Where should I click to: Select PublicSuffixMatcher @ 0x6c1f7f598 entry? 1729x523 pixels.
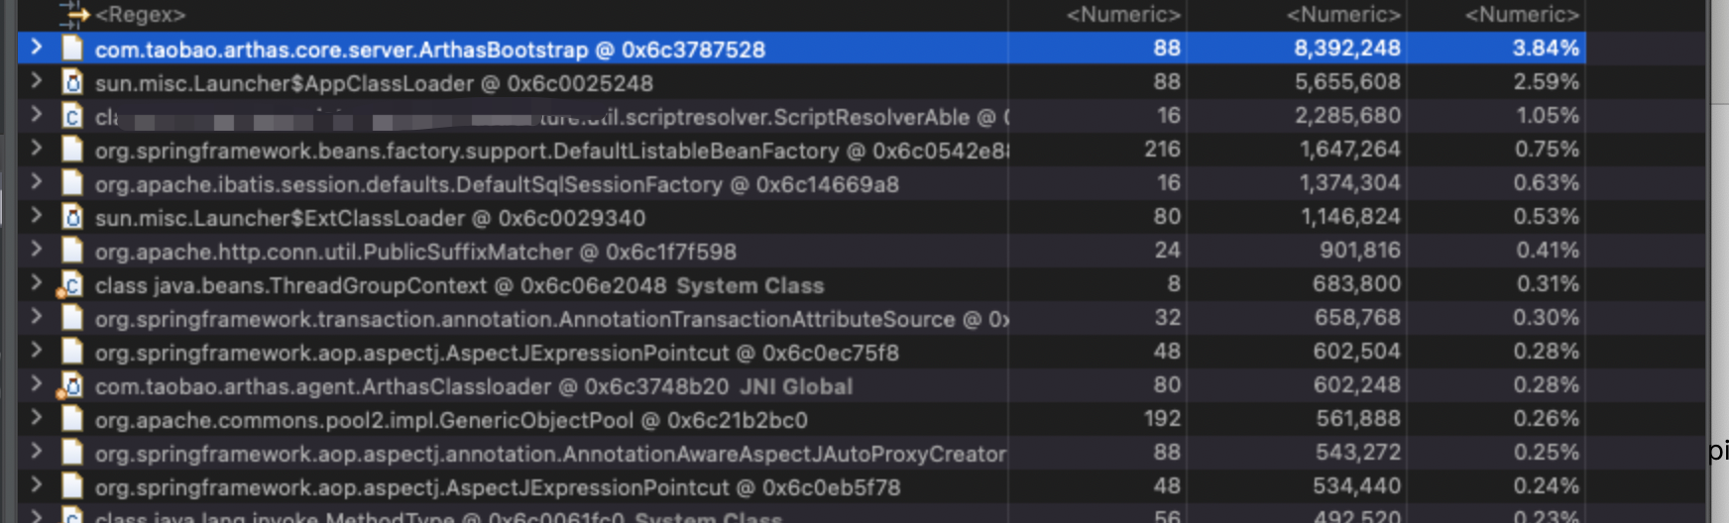(x=415, y=252)
